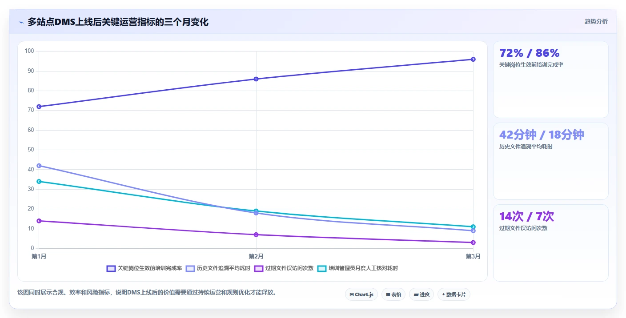This screenshot has height=318, width=626.
Task: Click the 第2月 training completion point at 86
Action: click(256, 79)
